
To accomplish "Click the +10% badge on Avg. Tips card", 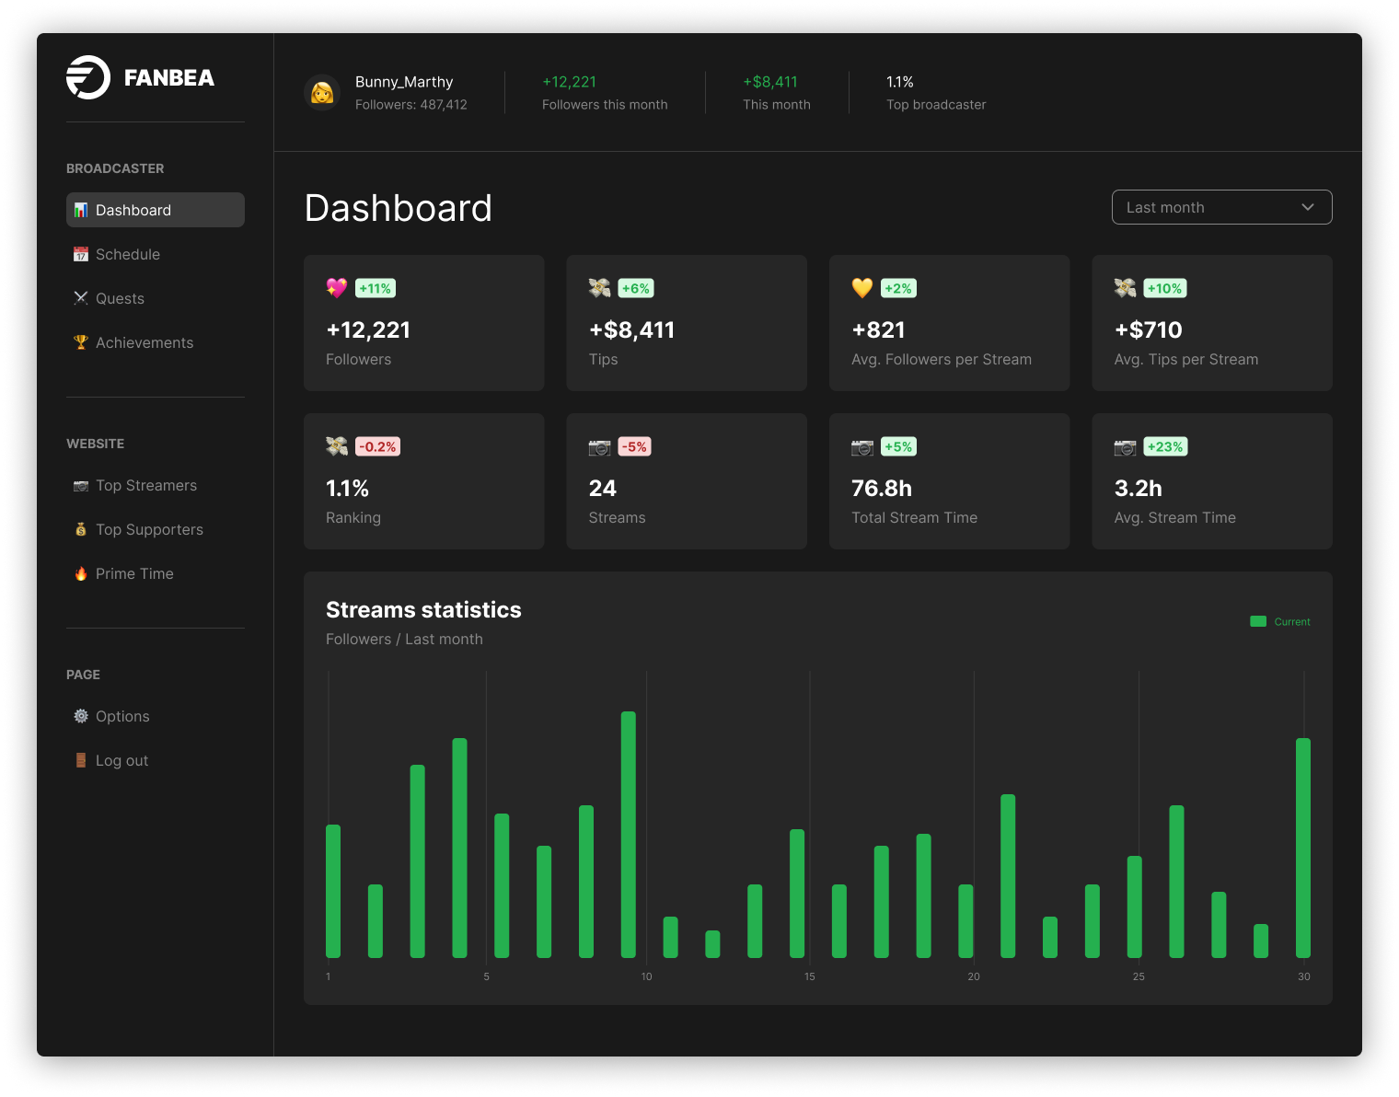I will coord(1164,288).
